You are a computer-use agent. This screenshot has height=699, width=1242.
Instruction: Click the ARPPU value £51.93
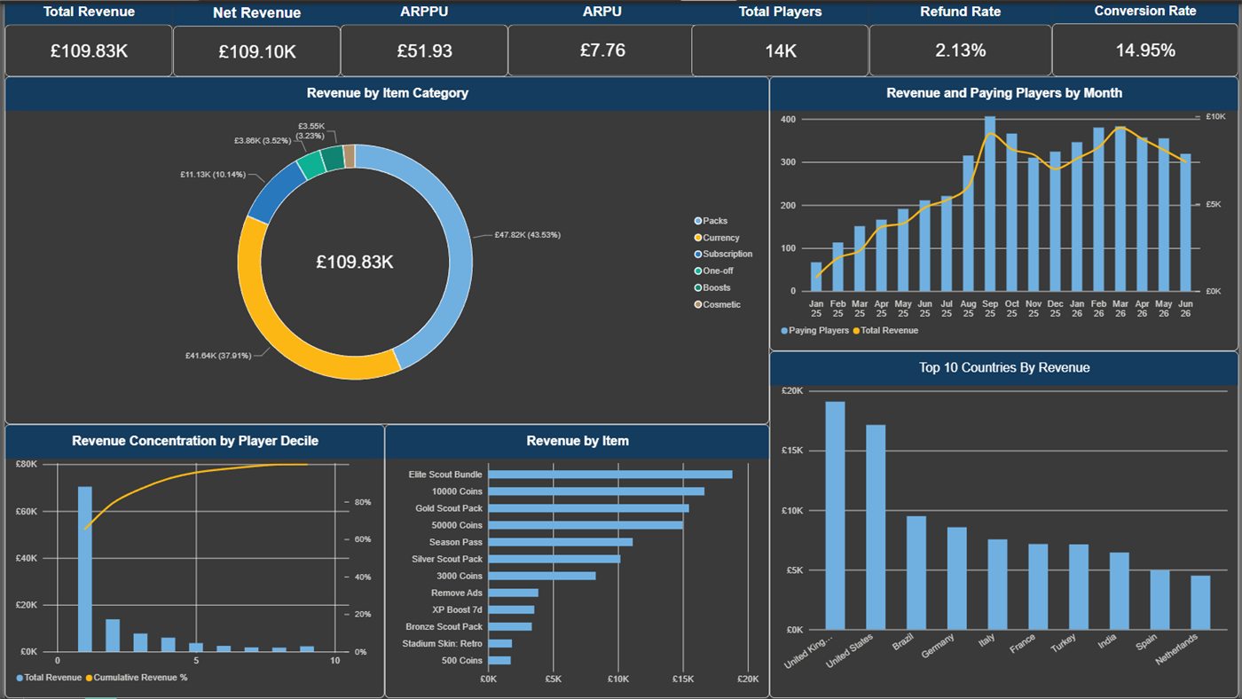[425, 51]
